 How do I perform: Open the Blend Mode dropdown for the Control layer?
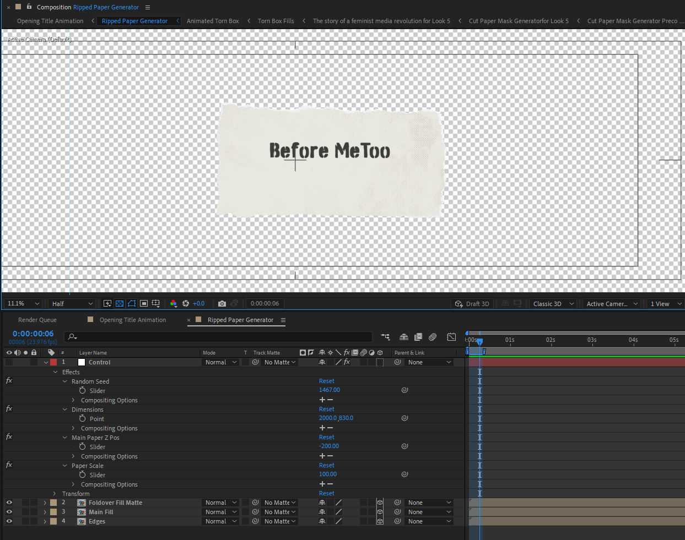[220, 362]
